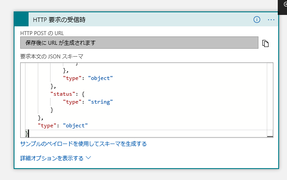
Task: Click the teal trigger icon in the header
Action: point(22,19)
